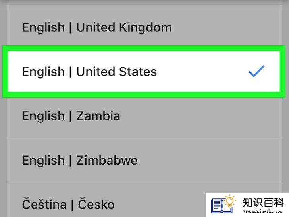Viewport: 289px width, 217px height.
Task: Click the 知识百科 watermark text
Action: tap(263, 202)
